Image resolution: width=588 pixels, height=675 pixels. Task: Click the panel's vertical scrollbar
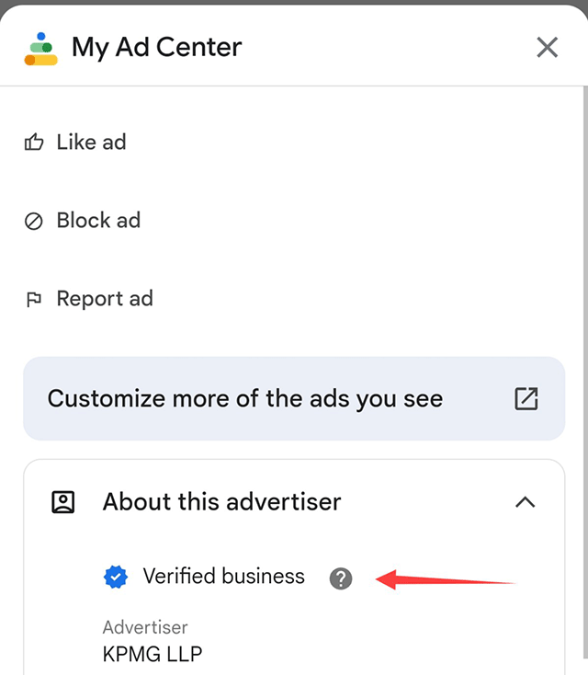583,368
